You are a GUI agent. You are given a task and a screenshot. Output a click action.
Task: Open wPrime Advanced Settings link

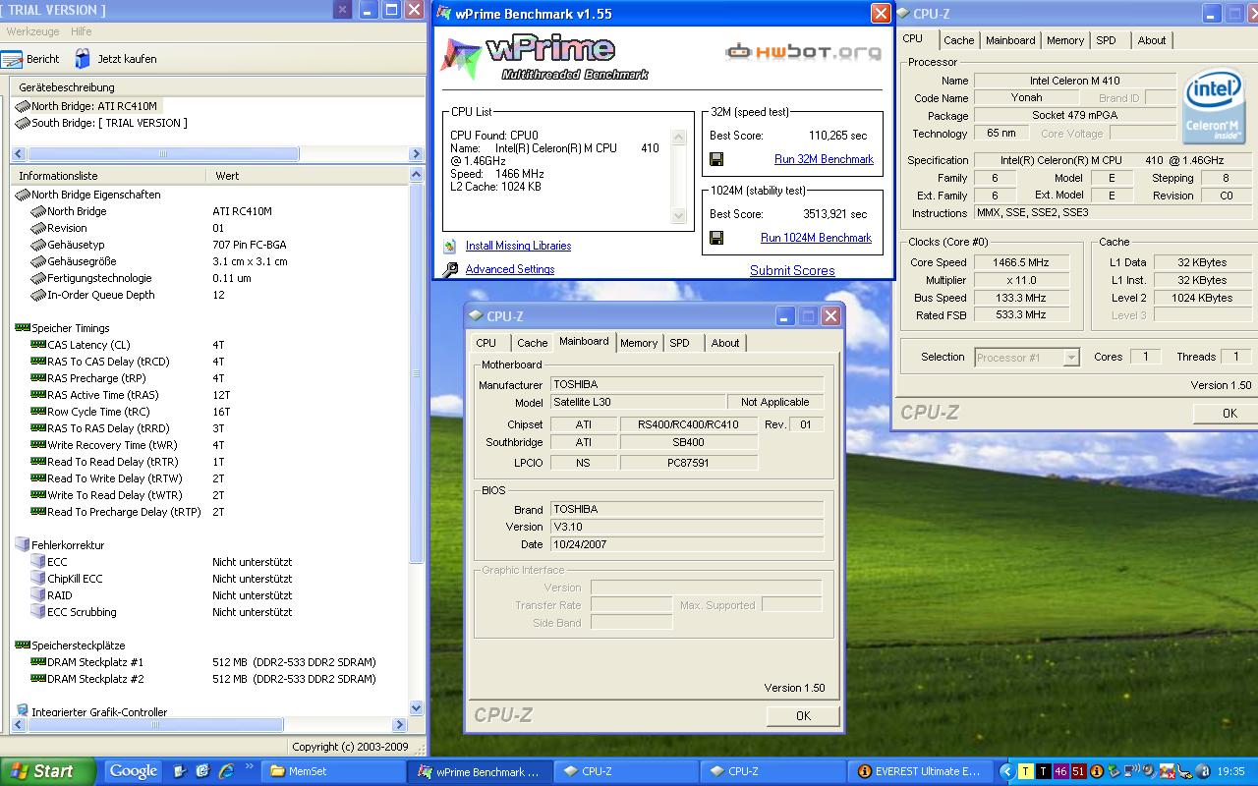click(510, 269)
